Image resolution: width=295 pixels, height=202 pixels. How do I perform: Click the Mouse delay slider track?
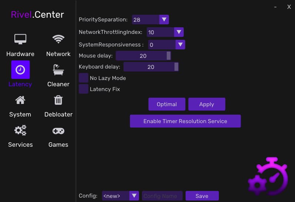tap(143, 56)
